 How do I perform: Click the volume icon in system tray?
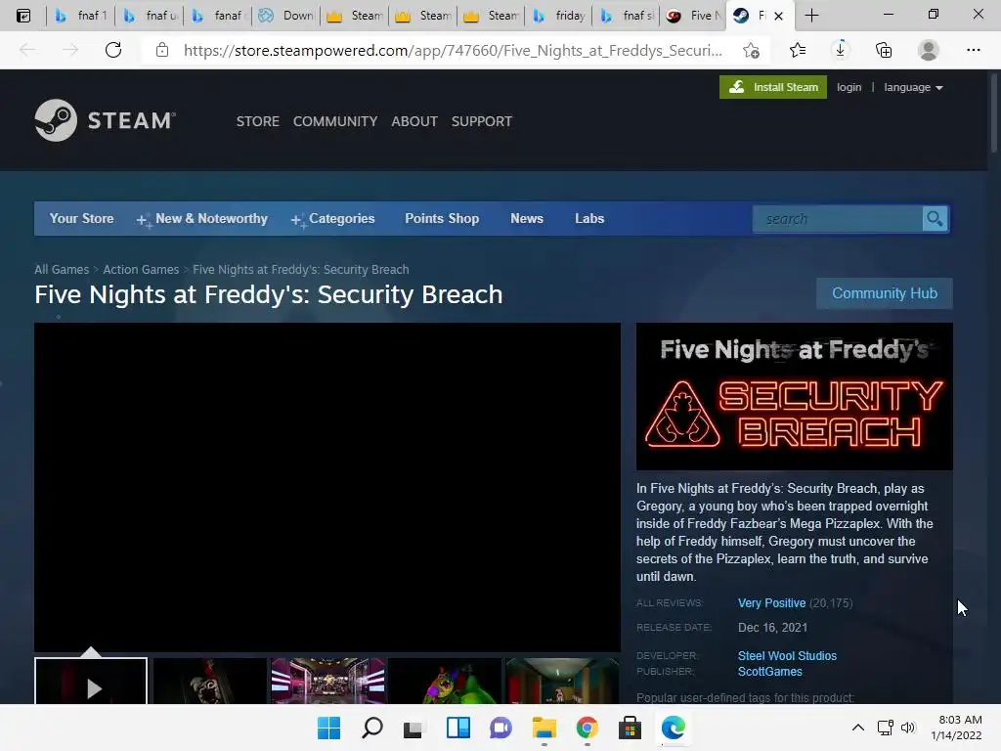(908, 728)
